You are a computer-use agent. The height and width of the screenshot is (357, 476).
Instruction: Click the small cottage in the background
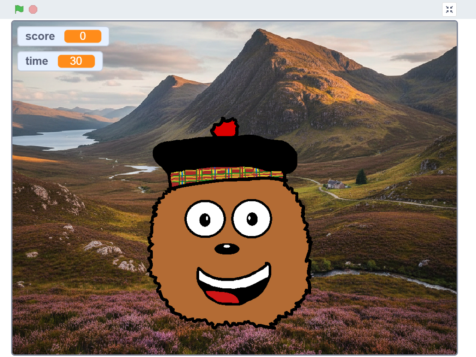335,184
